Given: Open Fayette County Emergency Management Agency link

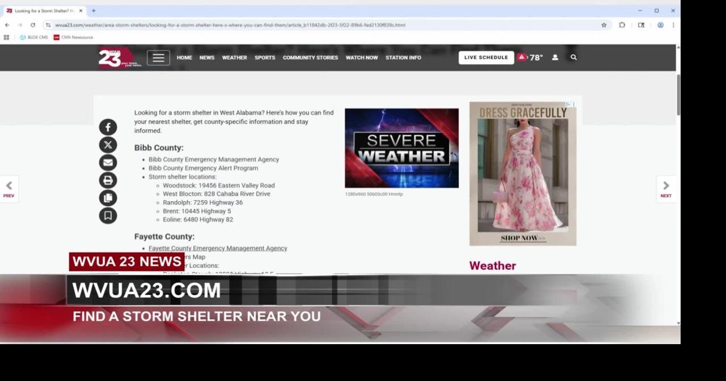Looking at the screenshot, I should tap(218, 248).
